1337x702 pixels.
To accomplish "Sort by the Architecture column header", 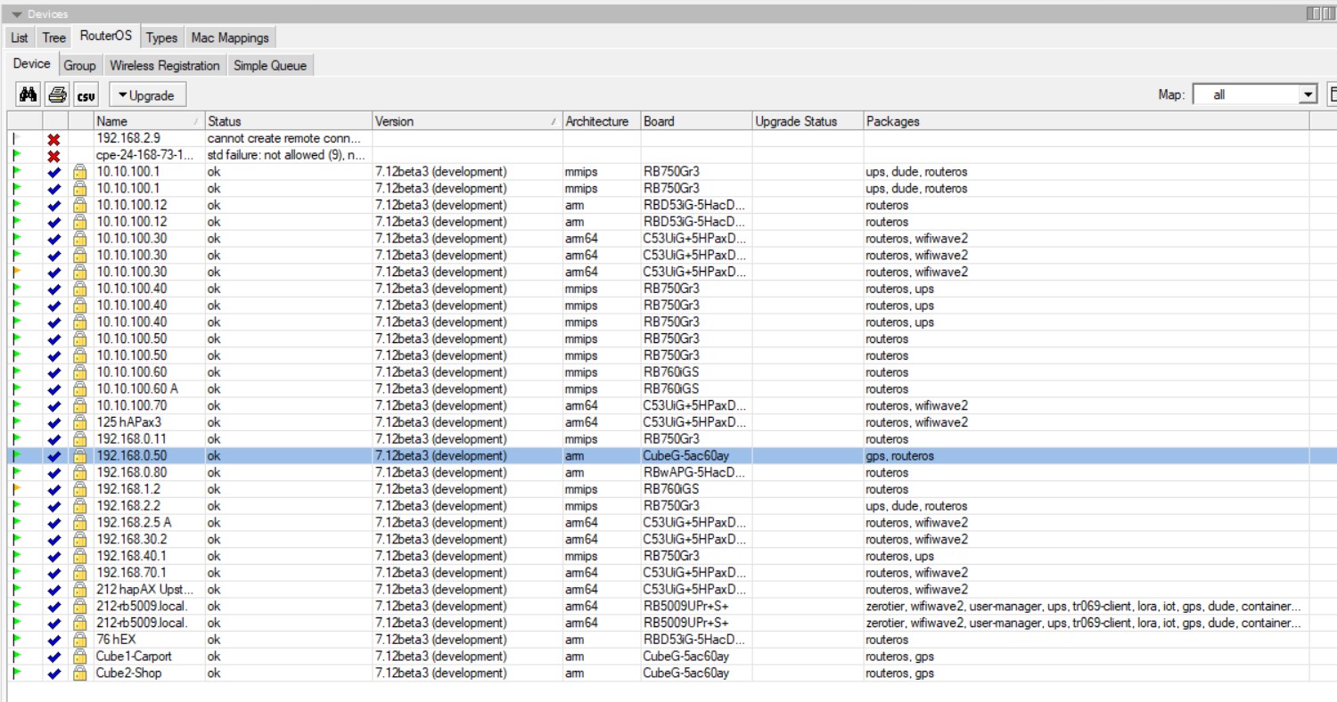I will coord(602,121).
